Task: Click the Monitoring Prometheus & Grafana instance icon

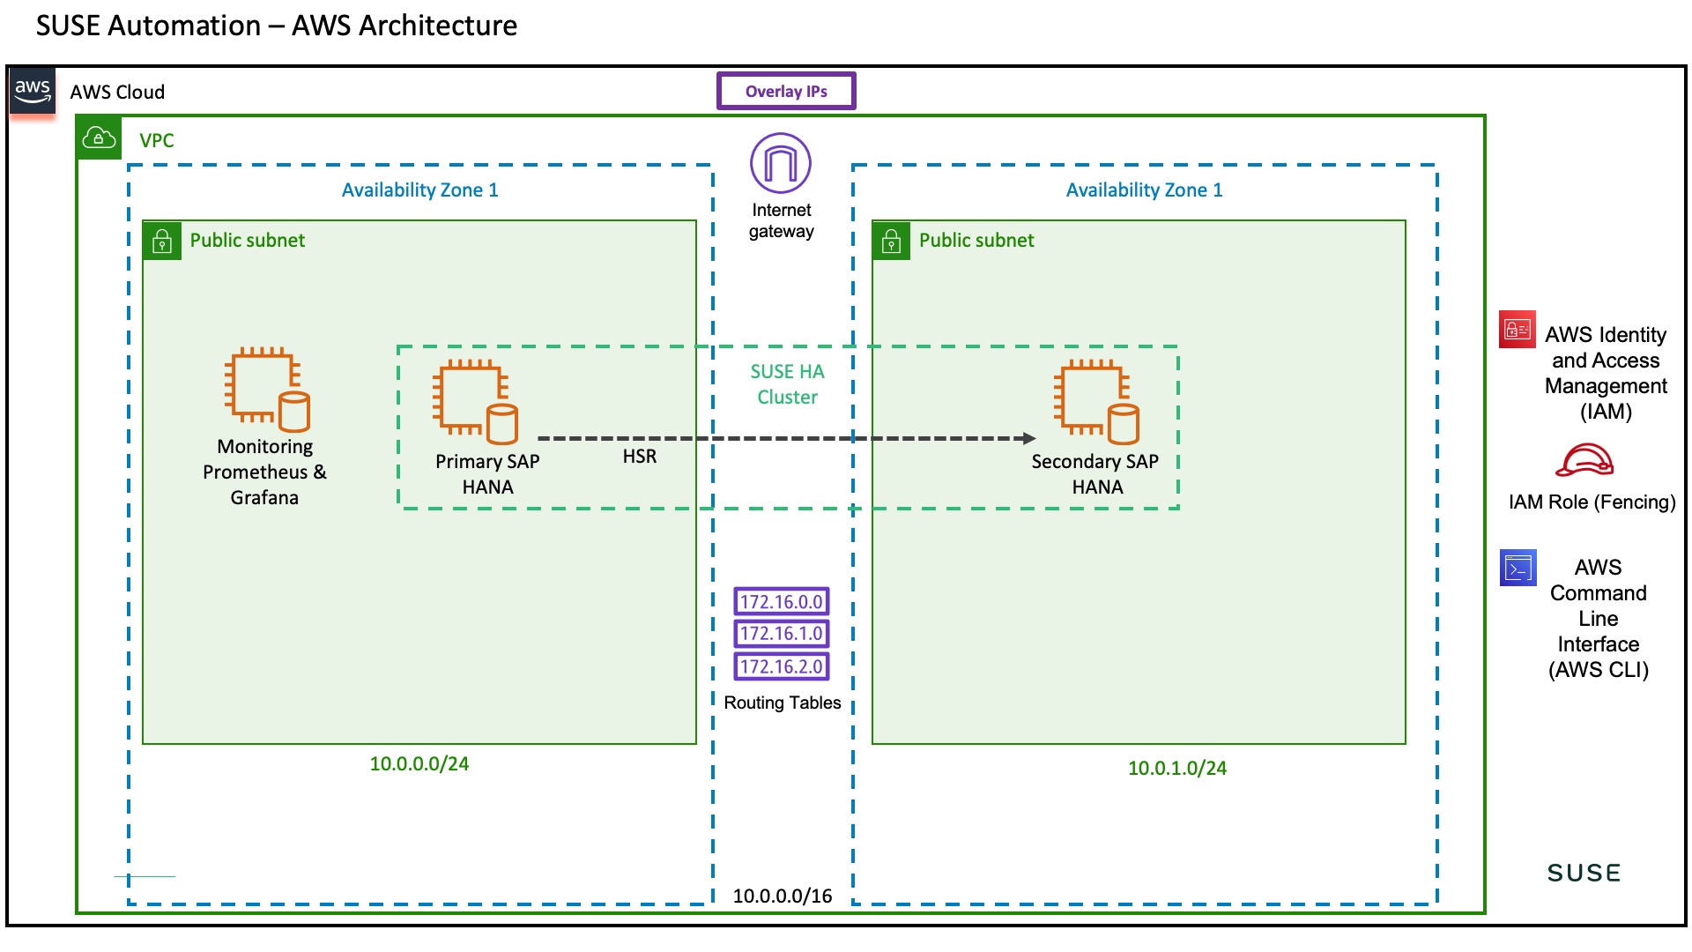Action: click(x=267, y=389)
